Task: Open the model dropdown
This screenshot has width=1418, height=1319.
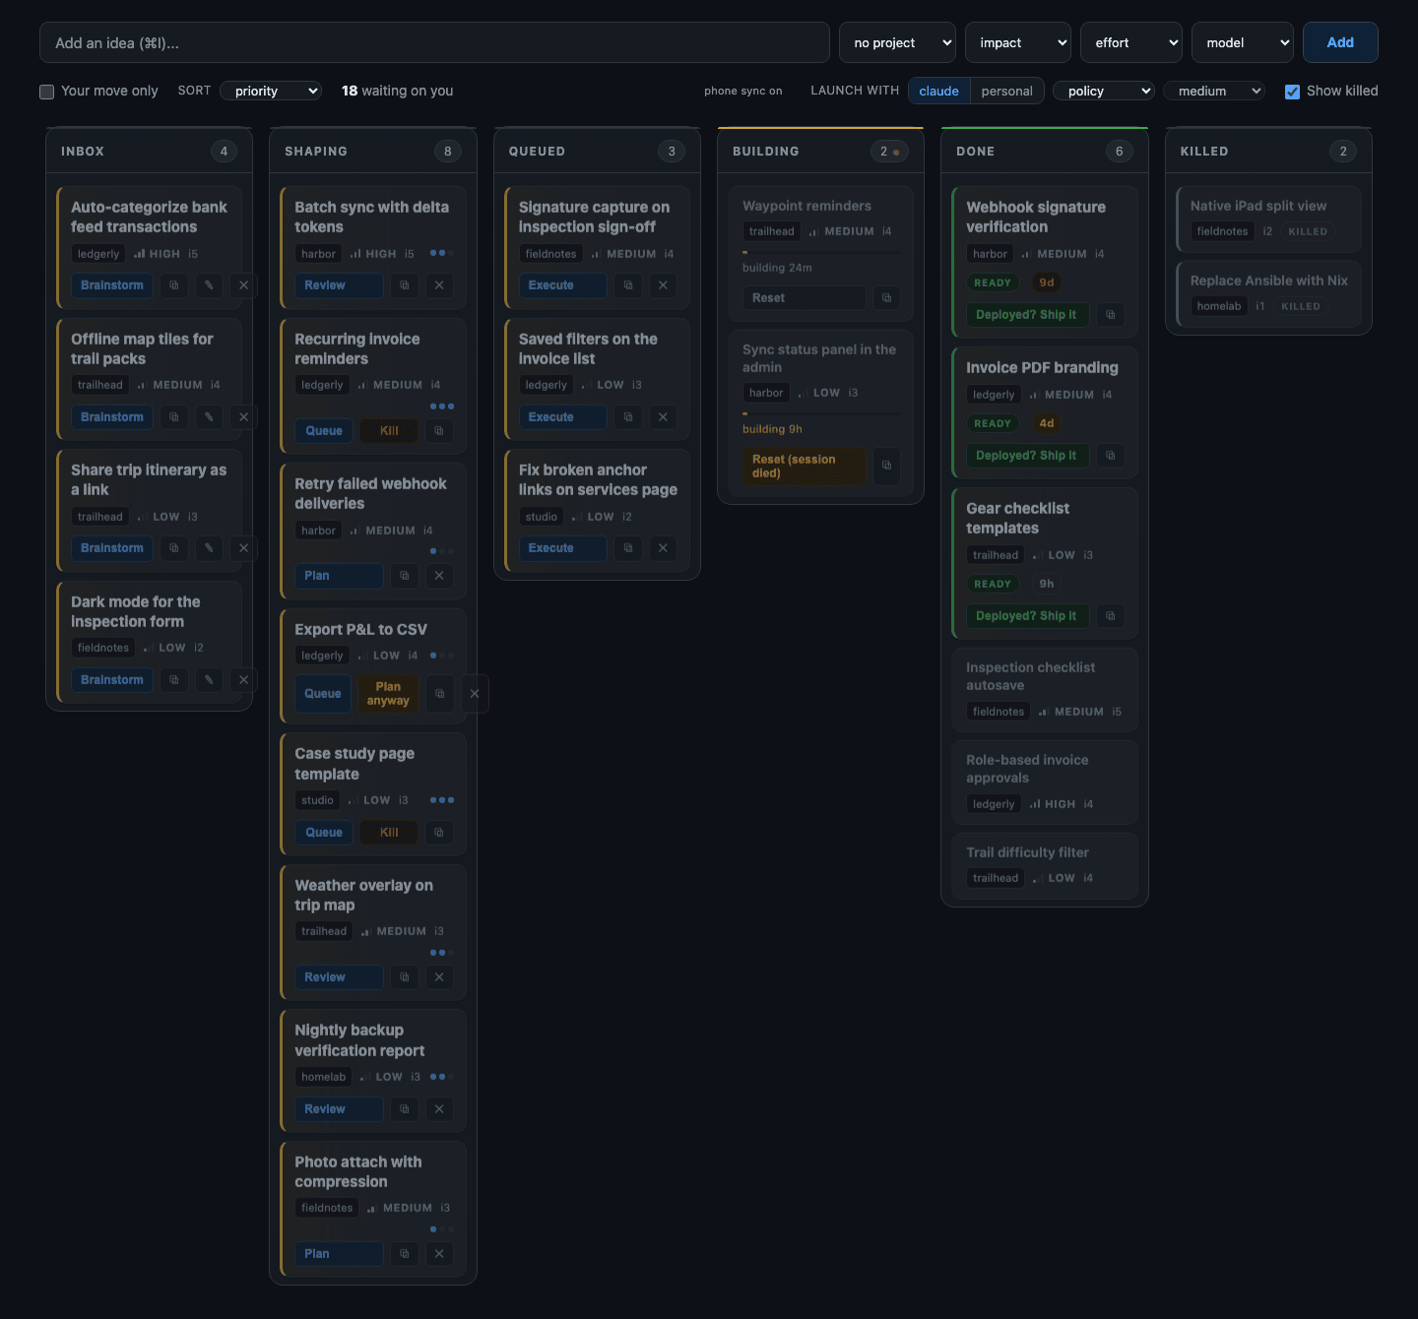Action: pos(1243,42)
